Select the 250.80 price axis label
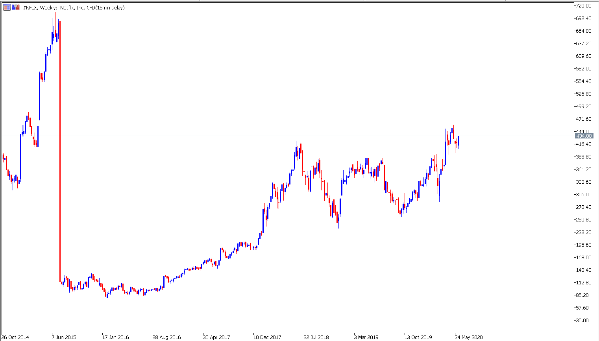599x341 pixels. [x=583, y=219]
